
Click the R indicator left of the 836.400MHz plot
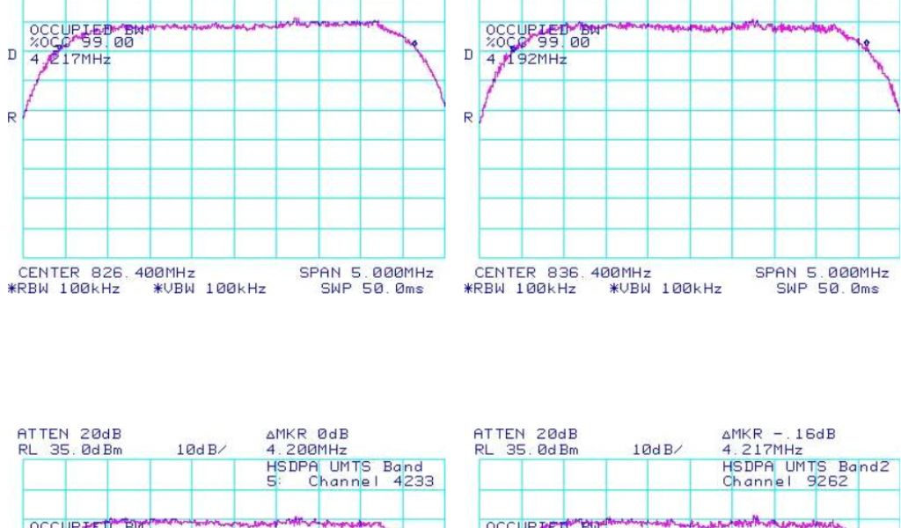[x=468, y=117]
